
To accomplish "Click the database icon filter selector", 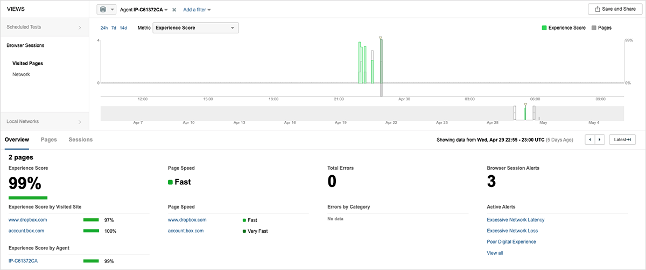I will click(106, 10).
